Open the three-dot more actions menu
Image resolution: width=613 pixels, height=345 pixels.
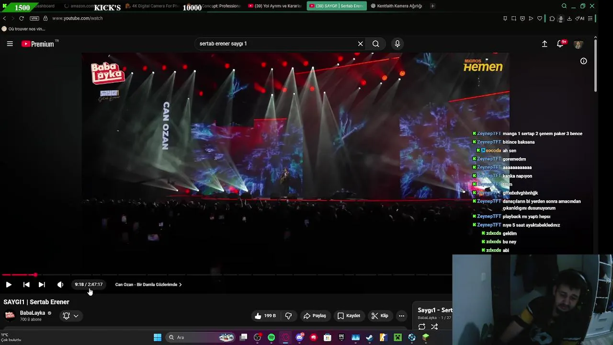point(402,316)
